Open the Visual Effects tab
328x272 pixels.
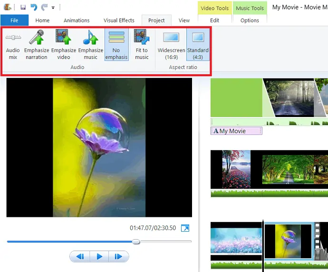119,20
